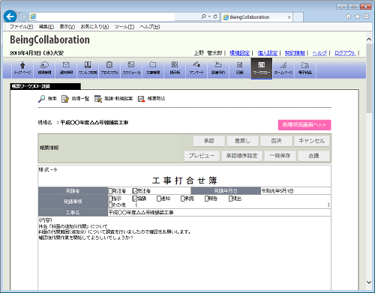Viewport: 375px width, 293px height.
Task: Open the 環境設定 link
Action: tap(239, 53)
